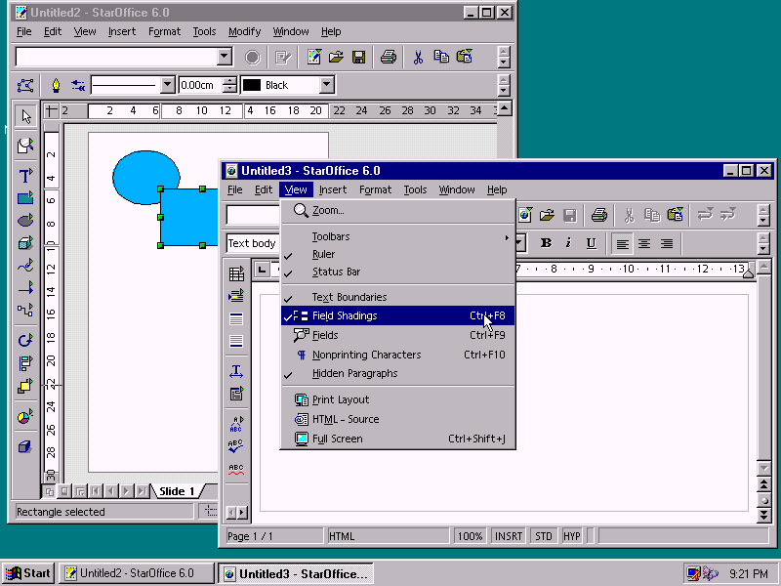Click Edit Points icon in Untitled2
The height and width of the screenshot is (586, 781).
click(x=25, y=85)
